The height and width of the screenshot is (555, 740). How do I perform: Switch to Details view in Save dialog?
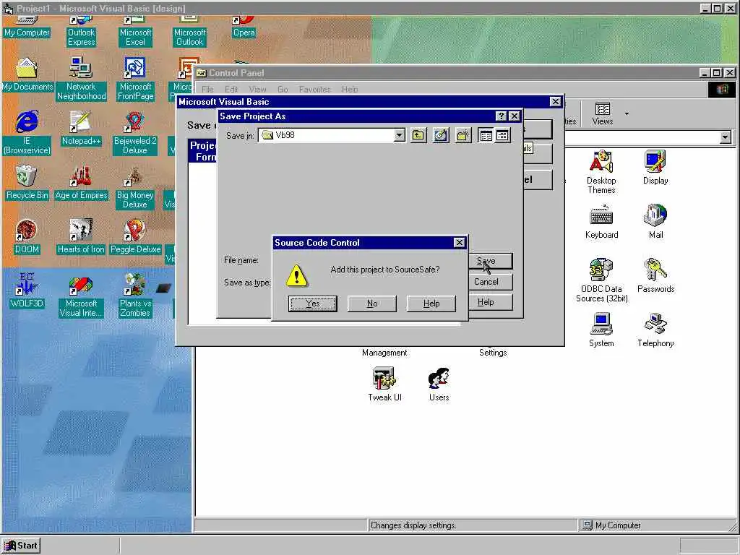503,135
